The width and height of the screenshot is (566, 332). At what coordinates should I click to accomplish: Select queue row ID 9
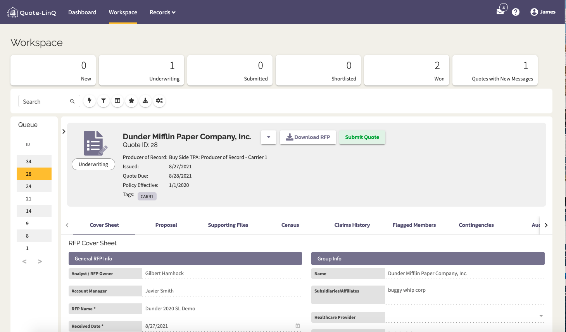coord(34,223)
